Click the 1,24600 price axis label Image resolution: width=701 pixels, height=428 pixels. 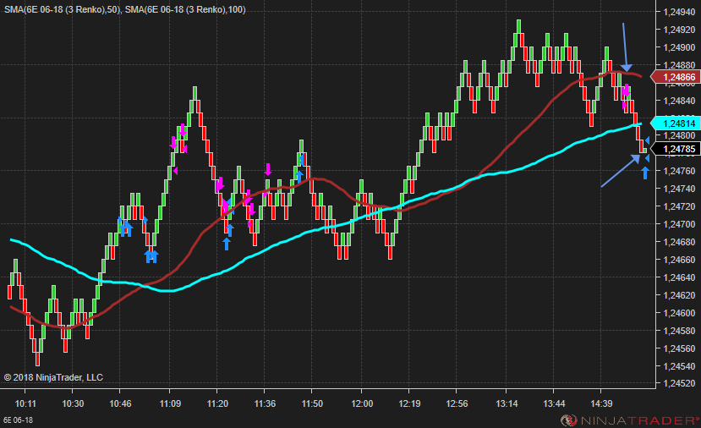pos(680,313)
